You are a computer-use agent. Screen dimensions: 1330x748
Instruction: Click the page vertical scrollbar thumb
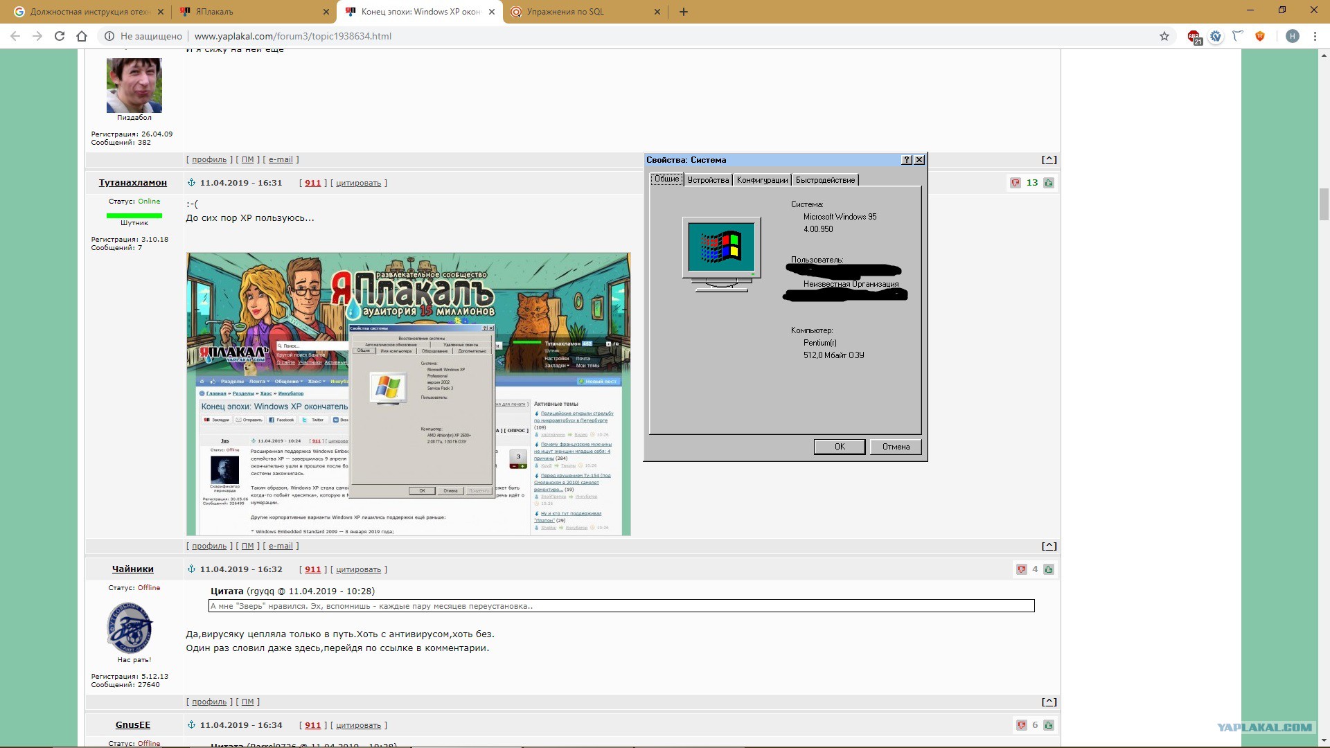point(1323,204)
